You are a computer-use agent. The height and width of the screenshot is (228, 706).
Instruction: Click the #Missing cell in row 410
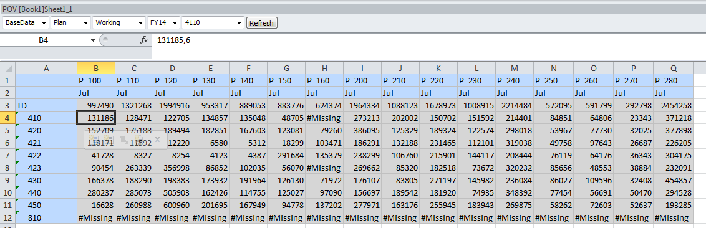coord(324,118)
